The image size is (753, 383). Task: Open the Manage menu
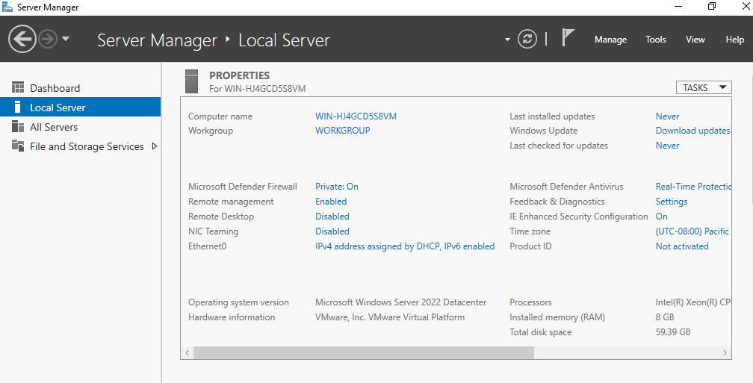610,40
